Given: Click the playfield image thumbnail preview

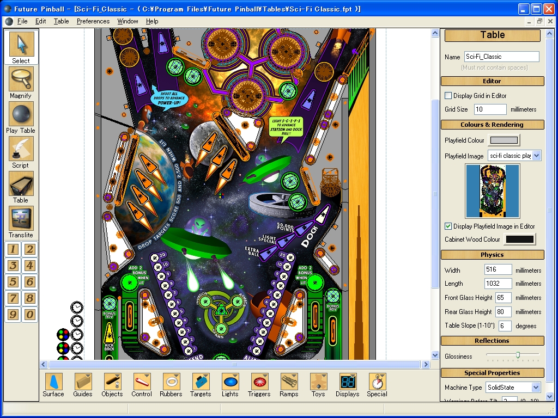Looking at the screenshot, I should pos(493,191).
